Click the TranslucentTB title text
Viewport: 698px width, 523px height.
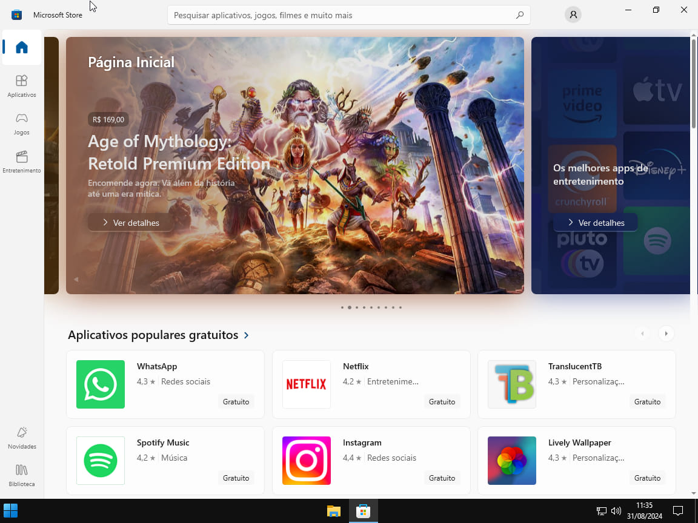click(574, 366)
